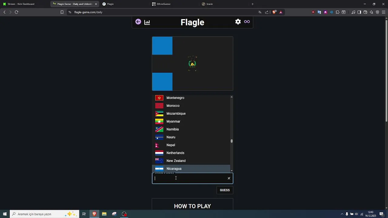The image size is (388, 218).
Task: Choose Mozambique in the country list
Action: click(191, 114)
